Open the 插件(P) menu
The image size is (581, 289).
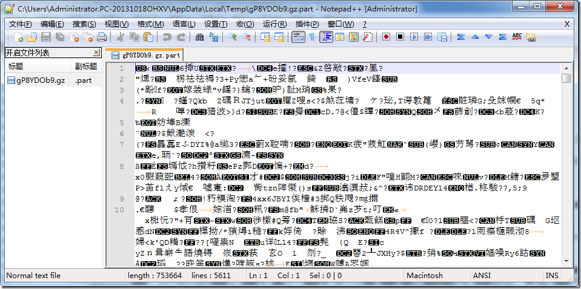tap(307, 24)
